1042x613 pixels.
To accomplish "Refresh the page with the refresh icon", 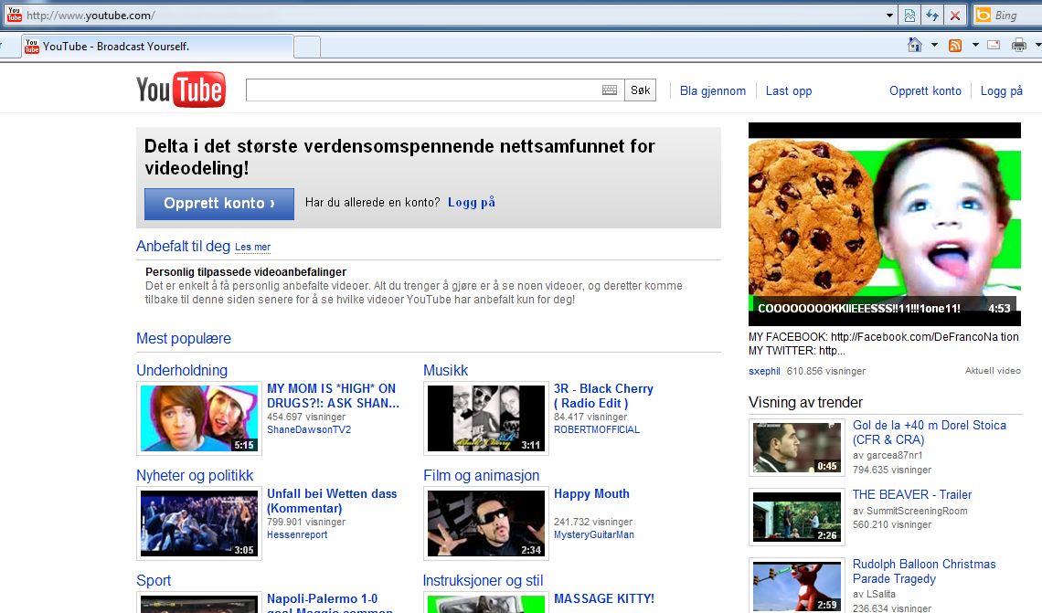I will tap(932, 16).
